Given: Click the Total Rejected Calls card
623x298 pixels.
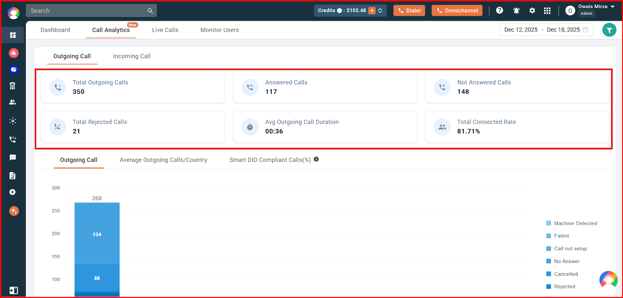Looking at the screenshot, I should (x=132, y=127).
